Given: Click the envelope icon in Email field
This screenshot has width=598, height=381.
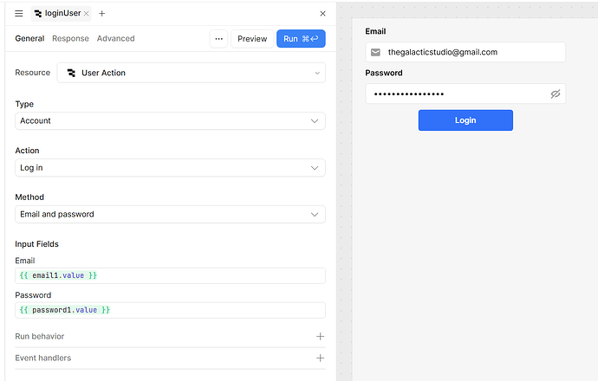Looking at the screenshot, I should click(375, 52).
